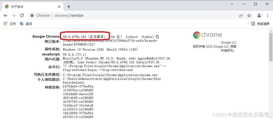Click the Google LLC copyright text
The height and width of the screenshot is (119, 273).
click(x=215, y=47)
